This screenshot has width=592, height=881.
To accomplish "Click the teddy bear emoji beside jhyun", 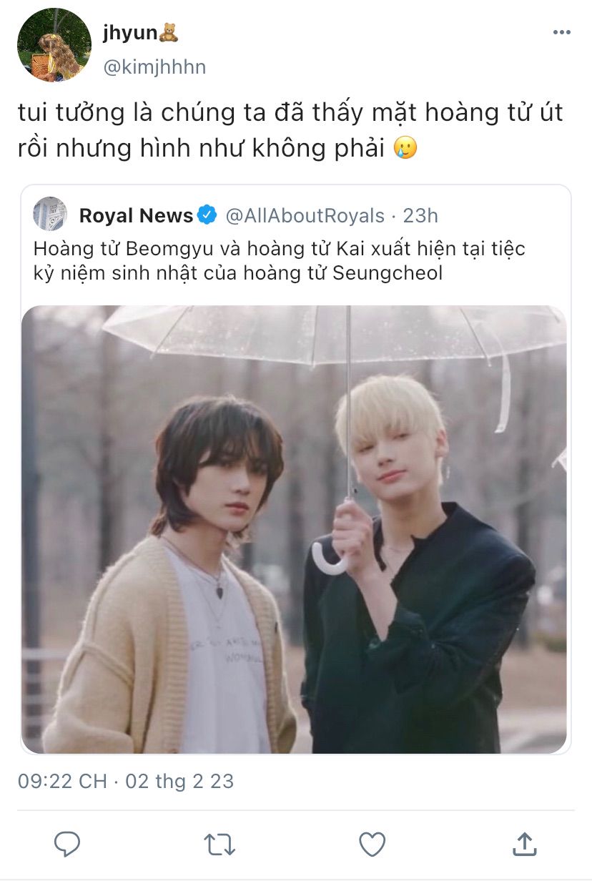I will tap(169, 32).
